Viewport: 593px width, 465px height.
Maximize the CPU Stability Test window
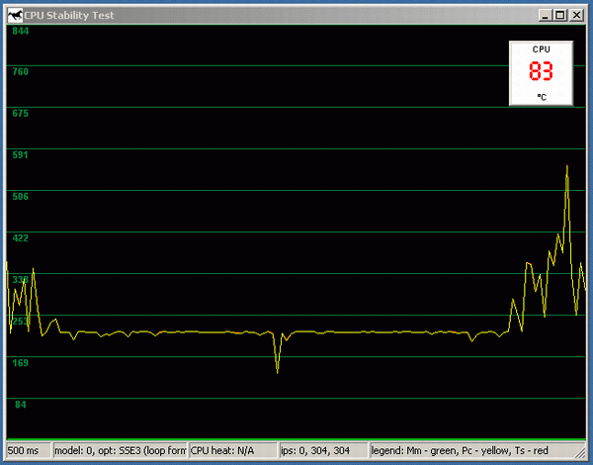pyautogui.click(x=559, y=15)
